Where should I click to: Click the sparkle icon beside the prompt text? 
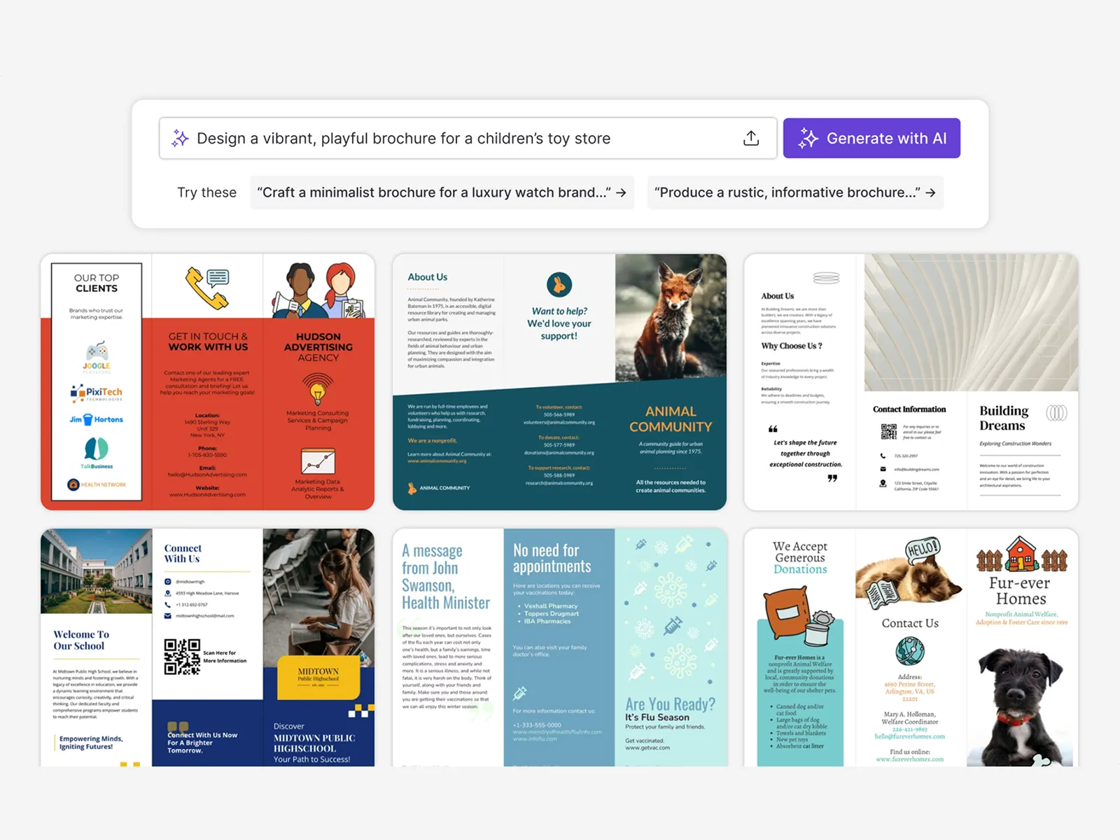180,139
